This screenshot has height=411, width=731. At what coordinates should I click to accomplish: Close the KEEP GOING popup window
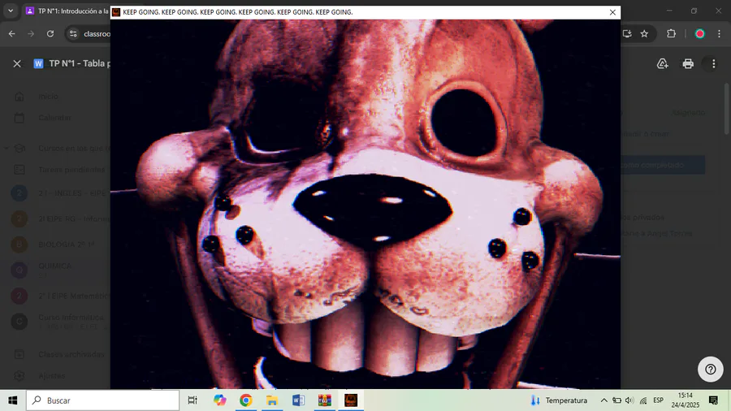(612, 12)
